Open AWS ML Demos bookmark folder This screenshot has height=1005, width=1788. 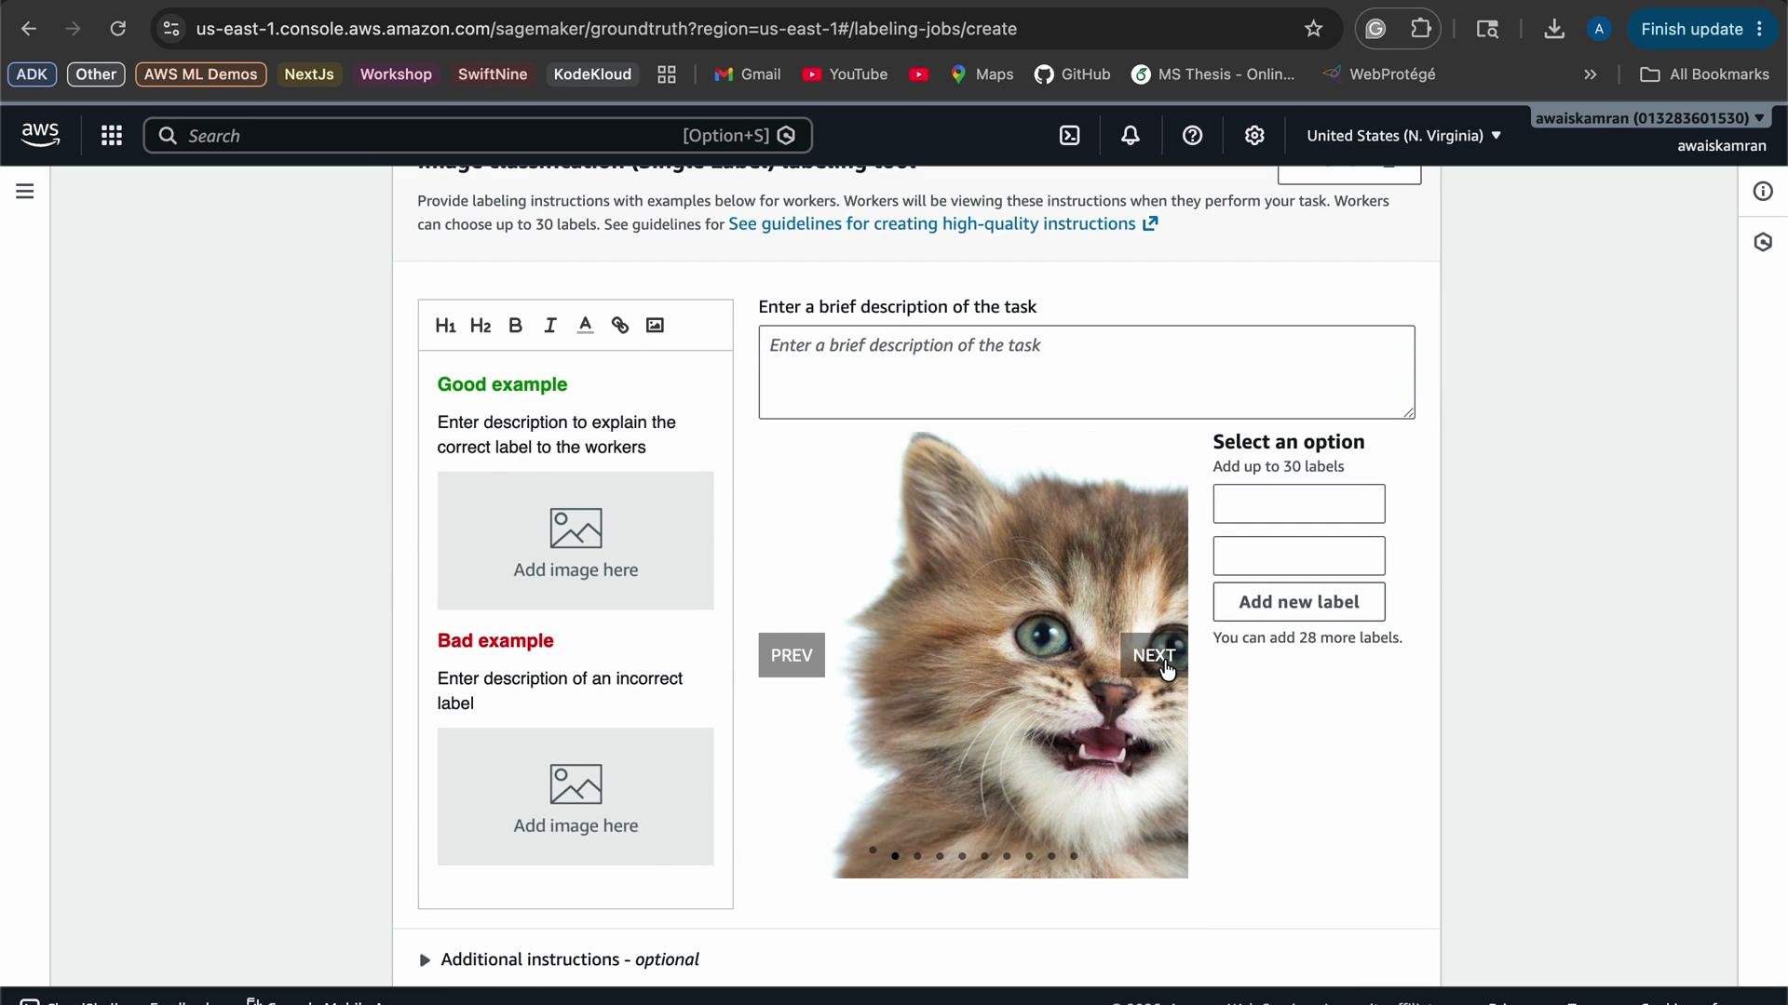click(201, 74)
